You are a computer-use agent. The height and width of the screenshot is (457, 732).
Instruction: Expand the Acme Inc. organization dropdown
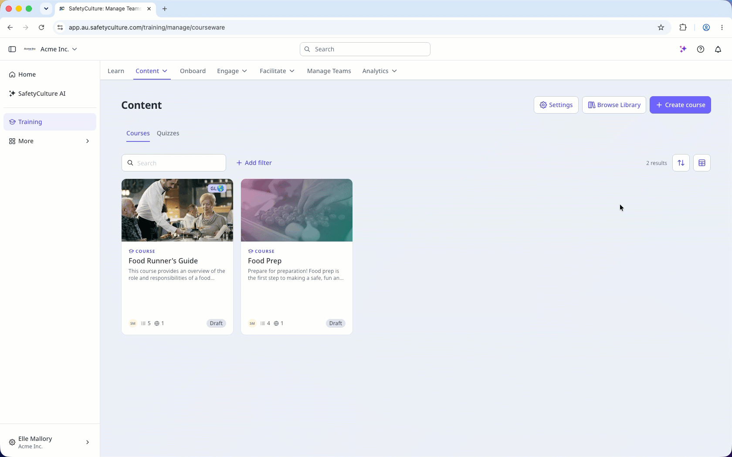(75, 49)
